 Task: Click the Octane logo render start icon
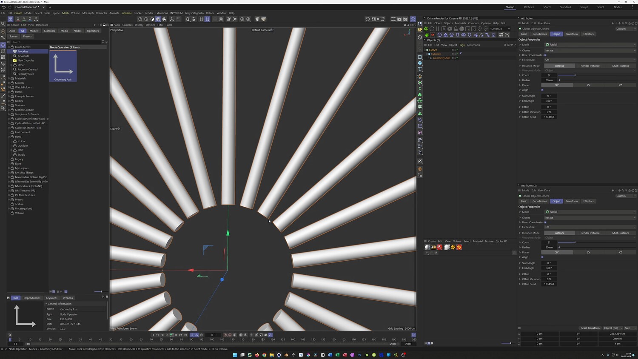[x=426, y=28]
